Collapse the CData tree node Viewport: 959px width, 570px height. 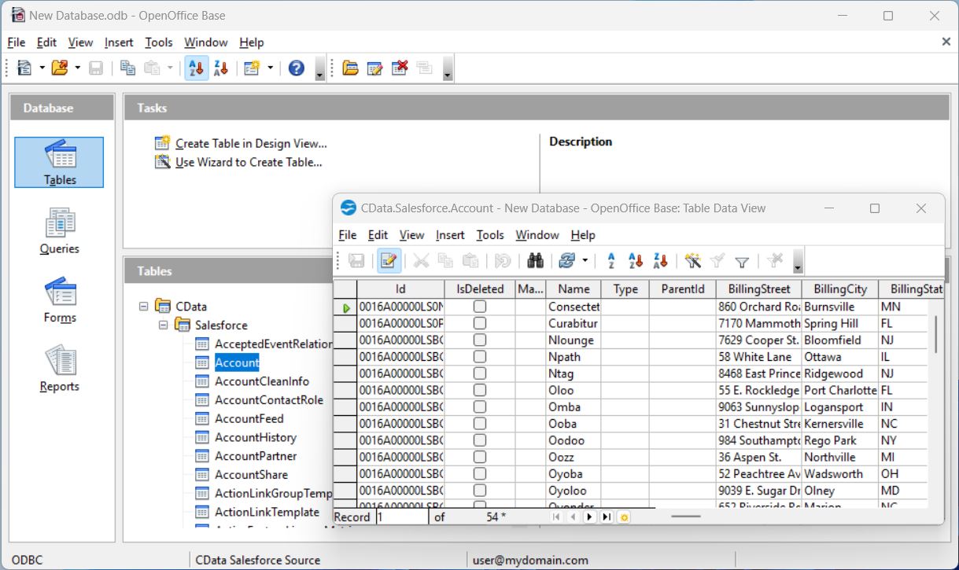144,306
